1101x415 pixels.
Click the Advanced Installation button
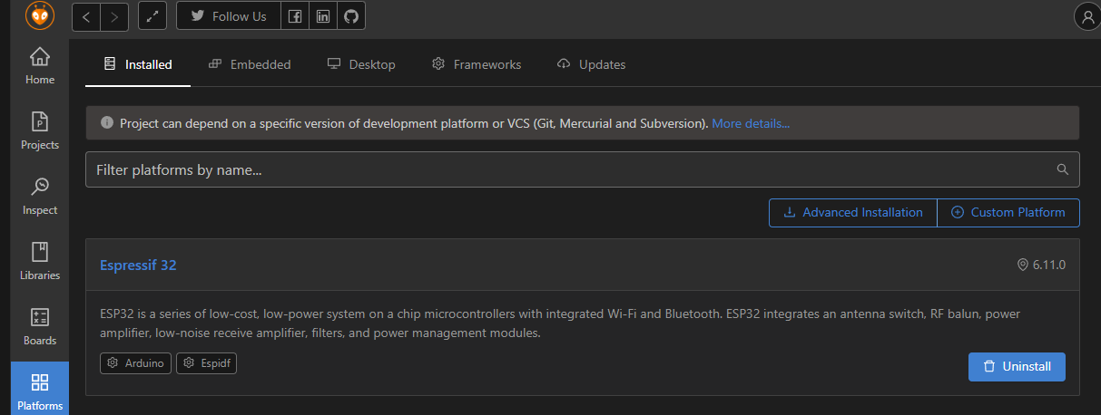click(x=853, y=213)
